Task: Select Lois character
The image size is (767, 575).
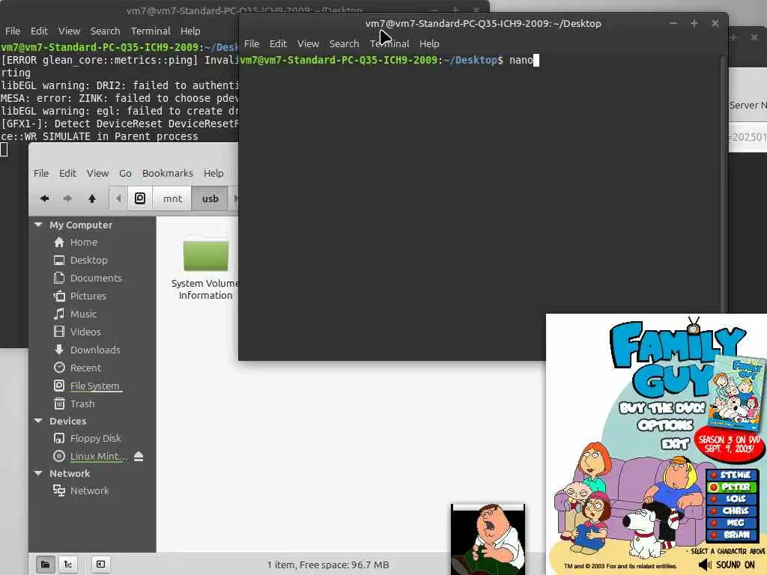Action: tap(732, 499)
